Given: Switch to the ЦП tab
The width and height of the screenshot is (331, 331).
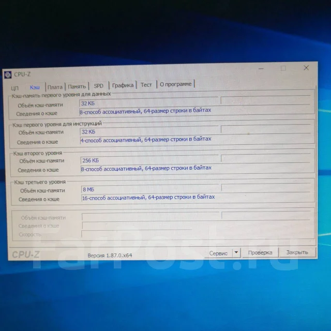Looking at the screenshot, I should pos(15,88).
